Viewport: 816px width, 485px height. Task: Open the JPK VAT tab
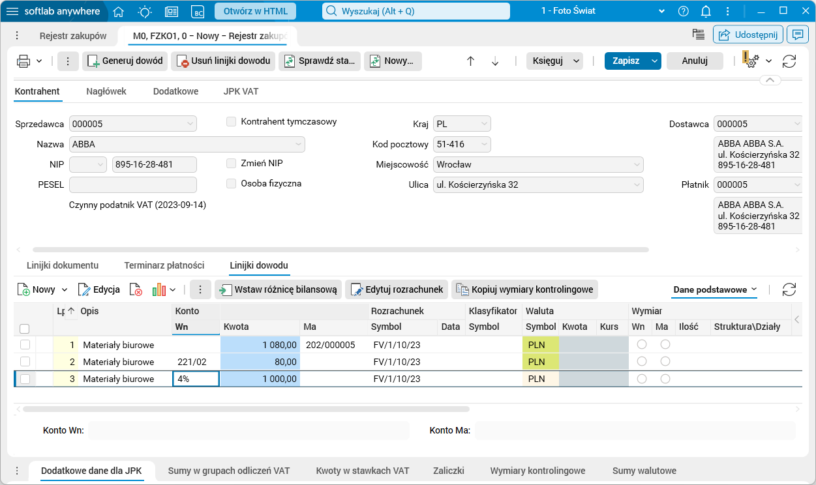(x=241, y=92)
